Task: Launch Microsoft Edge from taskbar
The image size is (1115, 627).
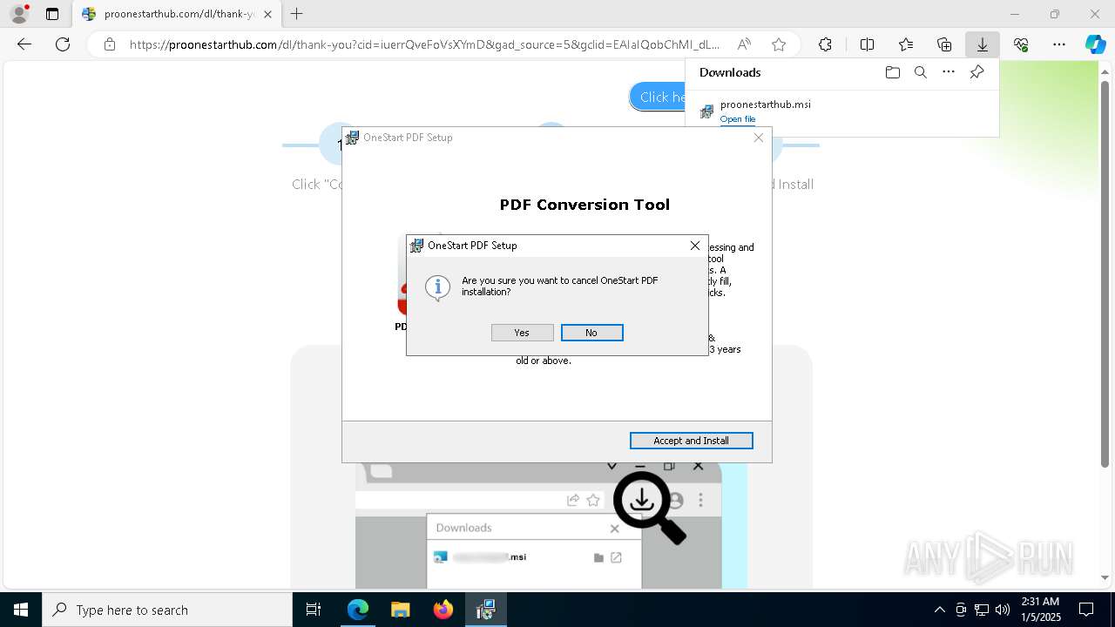Action: [358, 610]
